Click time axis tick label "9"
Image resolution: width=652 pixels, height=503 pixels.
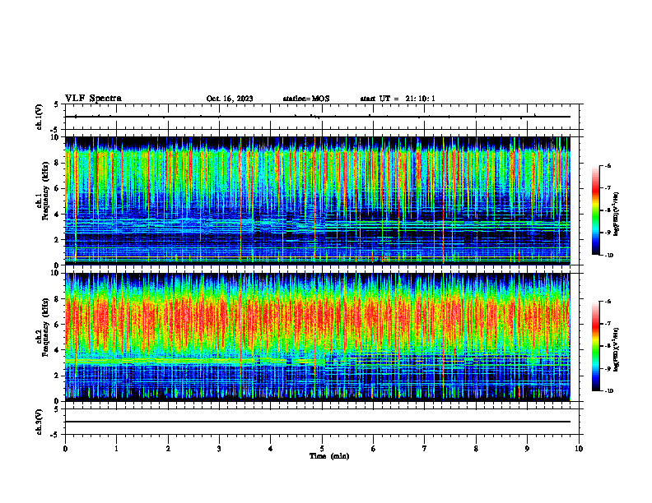click(527, 449)
